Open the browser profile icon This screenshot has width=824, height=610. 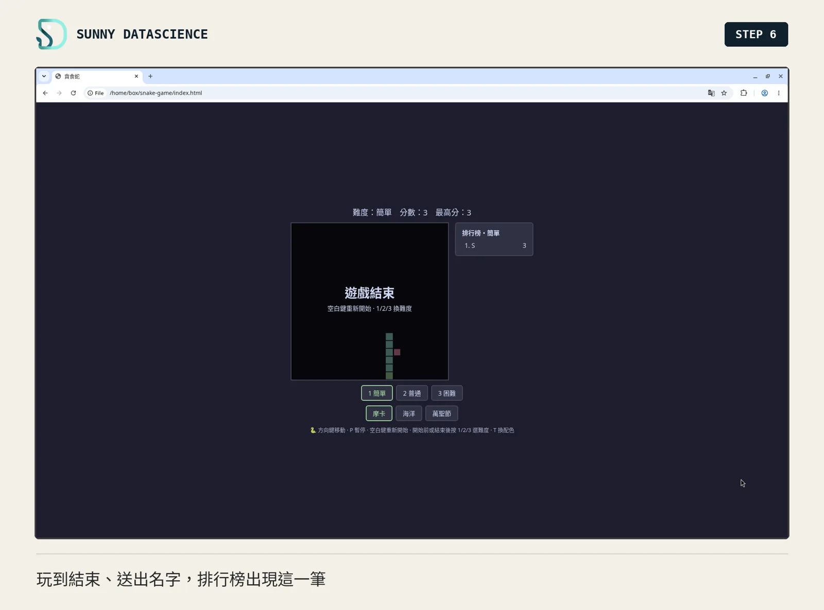click(765, 93)
